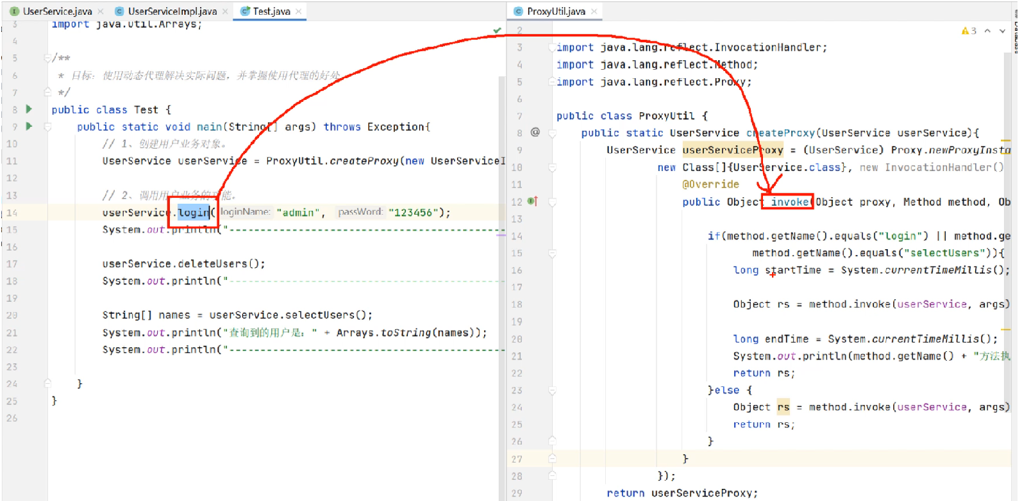This screenshot has height=501, width=1022.
Task: Click the createProxy call in Test.java
Action: tap(364, 161)
